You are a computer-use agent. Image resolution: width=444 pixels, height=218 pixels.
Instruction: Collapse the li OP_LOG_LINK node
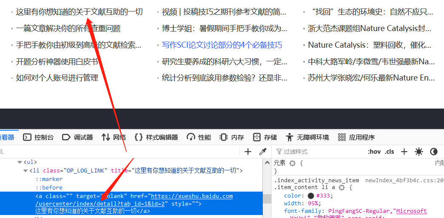click(x=26, y=171)
